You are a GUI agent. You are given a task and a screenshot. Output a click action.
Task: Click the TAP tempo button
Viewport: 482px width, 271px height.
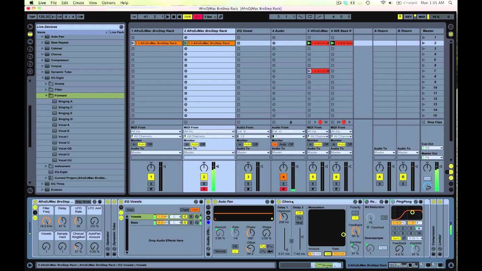pos(32,17)
